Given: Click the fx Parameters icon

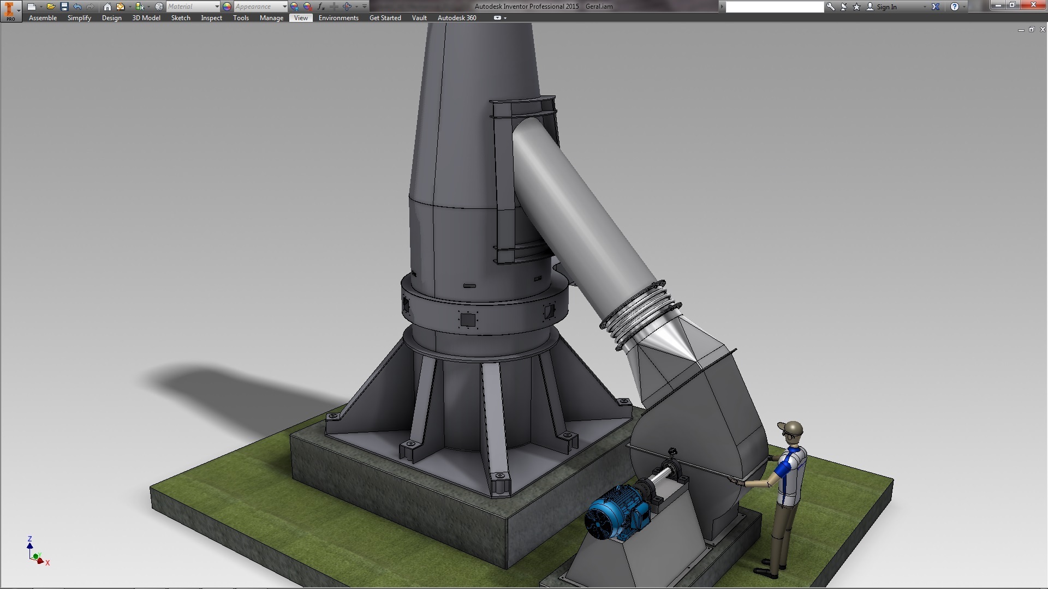Looking at the screenshot, I should coord(321,7).
